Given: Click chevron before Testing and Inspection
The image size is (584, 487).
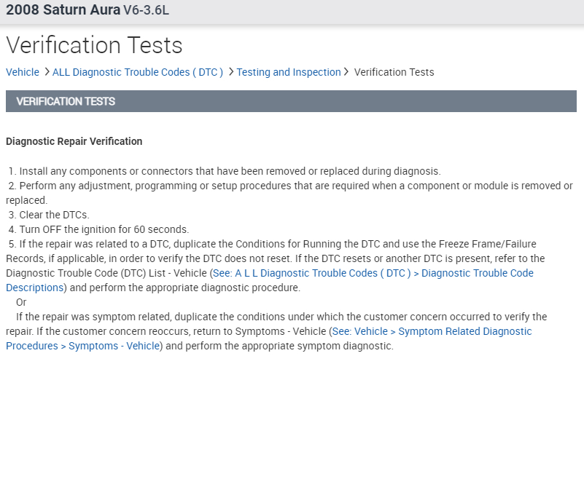Looking at the screenshot, I should point(230,72).
